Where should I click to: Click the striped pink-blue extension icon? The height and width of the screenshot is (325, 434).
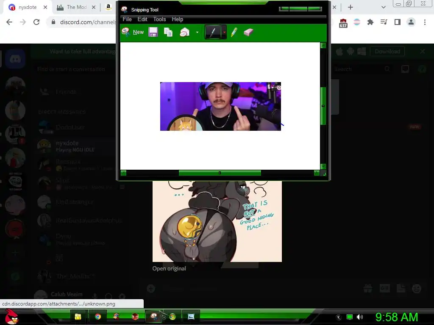(357, 22)
